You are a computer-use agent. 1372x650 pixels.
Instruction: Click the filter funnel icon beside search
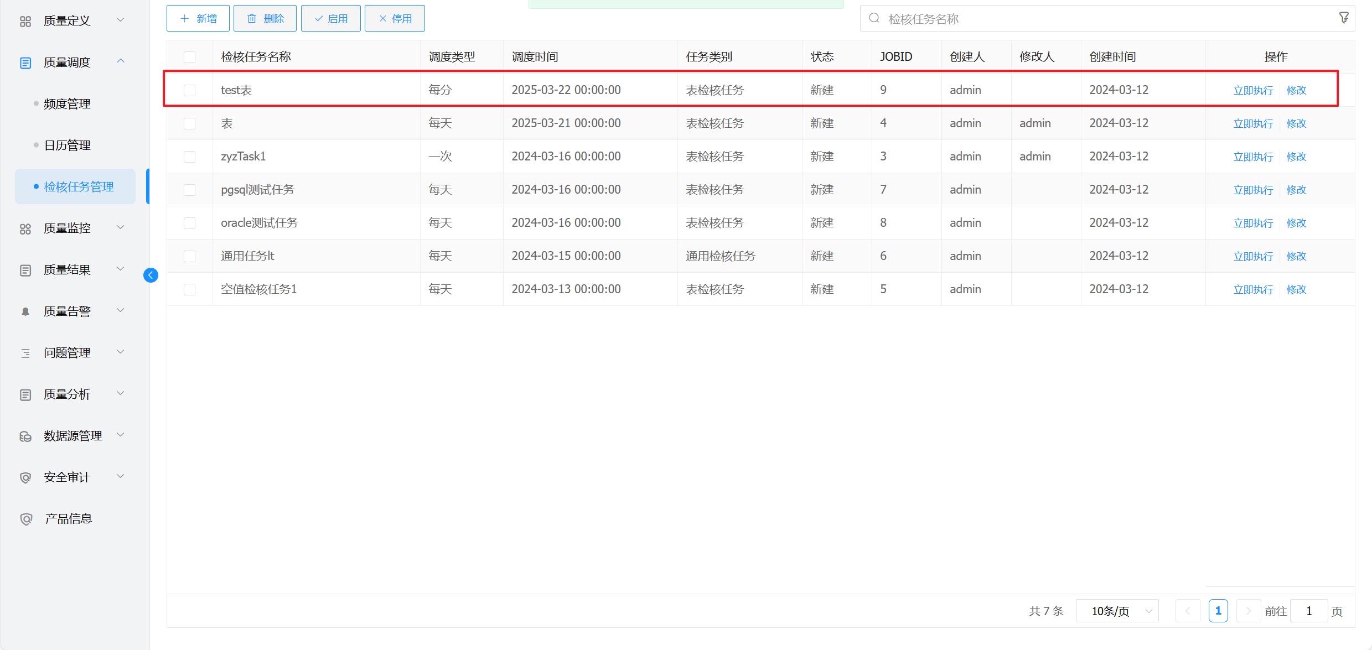click(1344, 18)
